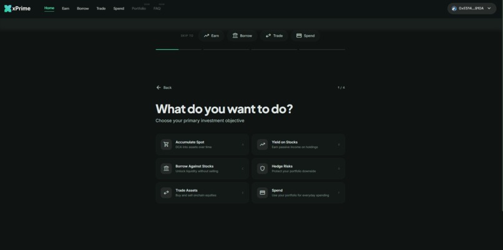Click the chevron on the Spend card
Viewport: 503px width, 250px height.
click(339, 193)
